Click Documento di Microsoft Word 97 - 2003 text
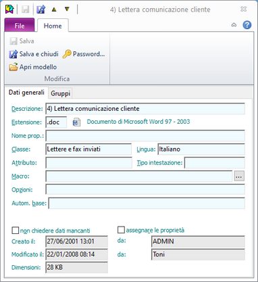Image resolution: width=258 pixels, height=282 pixels. (138, 122)
